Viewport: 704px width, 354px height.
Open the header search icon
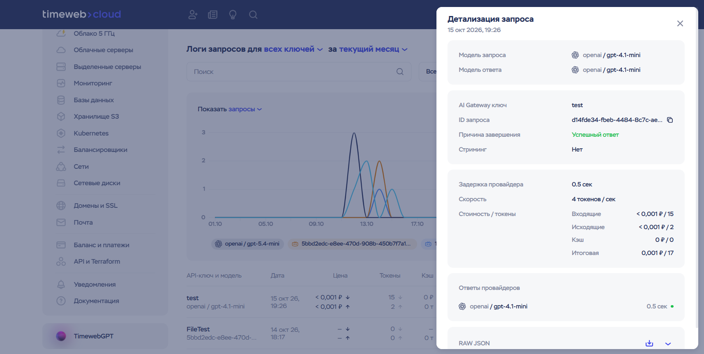coord(253,15)
